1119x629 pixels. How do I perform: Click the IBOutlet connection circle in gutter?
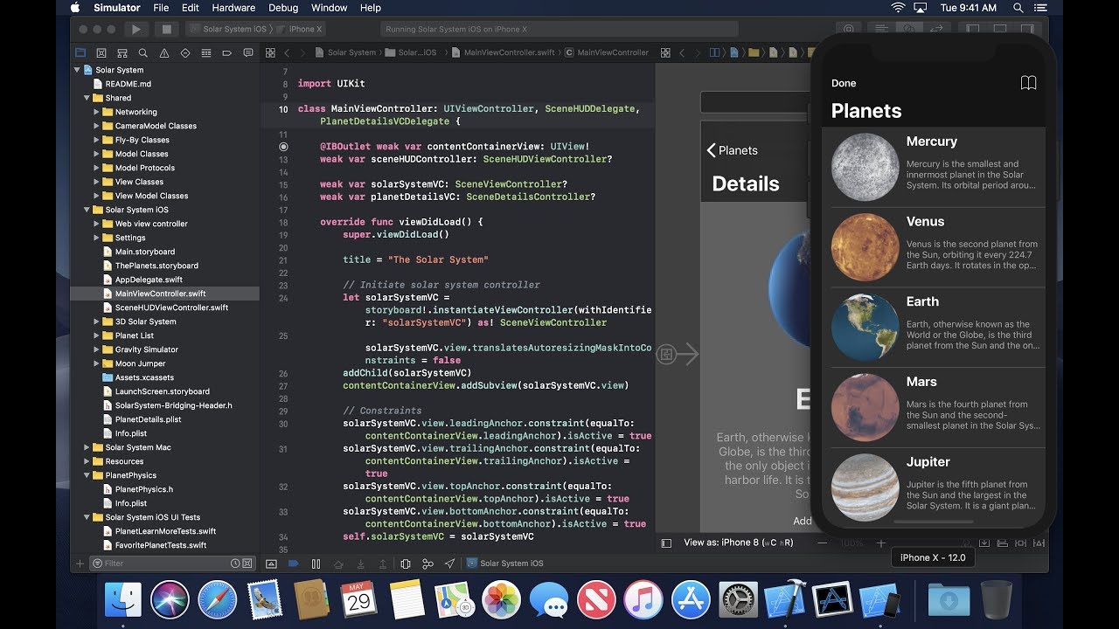283,147
